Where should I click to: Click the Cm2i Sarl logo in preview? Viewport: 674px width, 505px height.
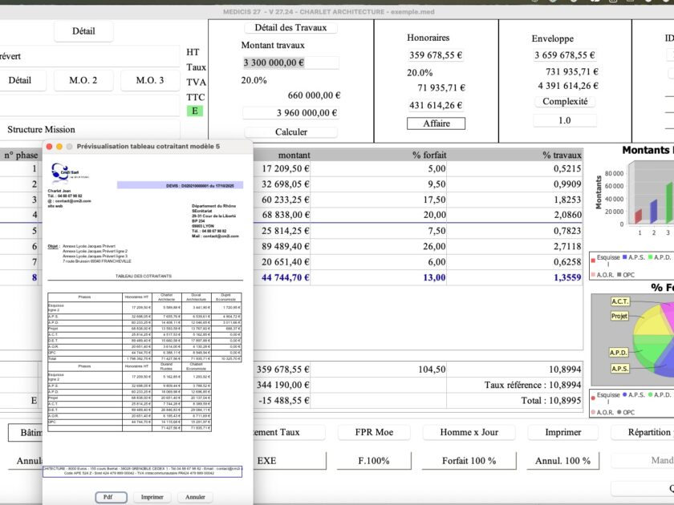pos(70,172)
